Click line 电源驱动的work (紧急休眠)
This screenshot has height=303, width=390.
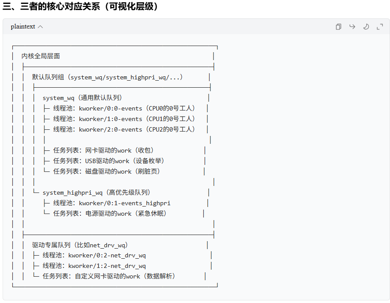tap(110, 214)
